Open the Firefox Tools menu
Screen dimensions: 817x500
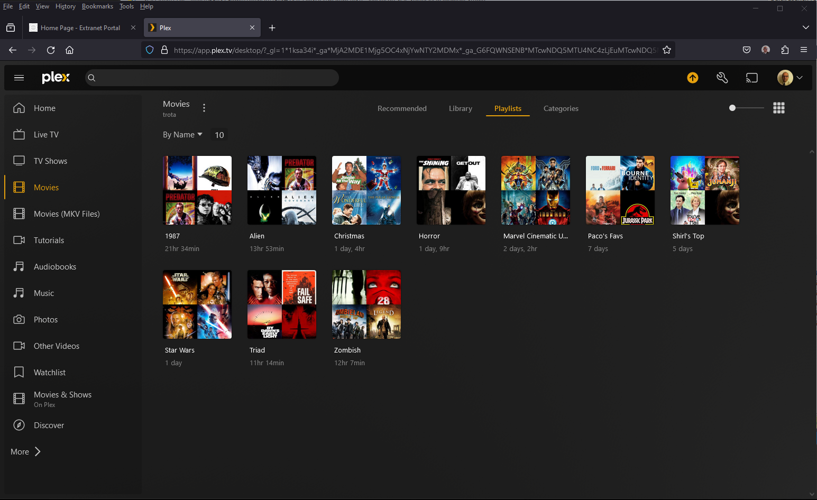coord(126,6)
